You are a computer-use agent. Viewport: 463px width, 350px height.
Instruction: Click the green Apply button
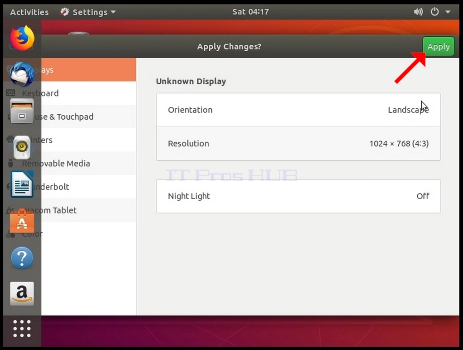click(x=438, y=46)
